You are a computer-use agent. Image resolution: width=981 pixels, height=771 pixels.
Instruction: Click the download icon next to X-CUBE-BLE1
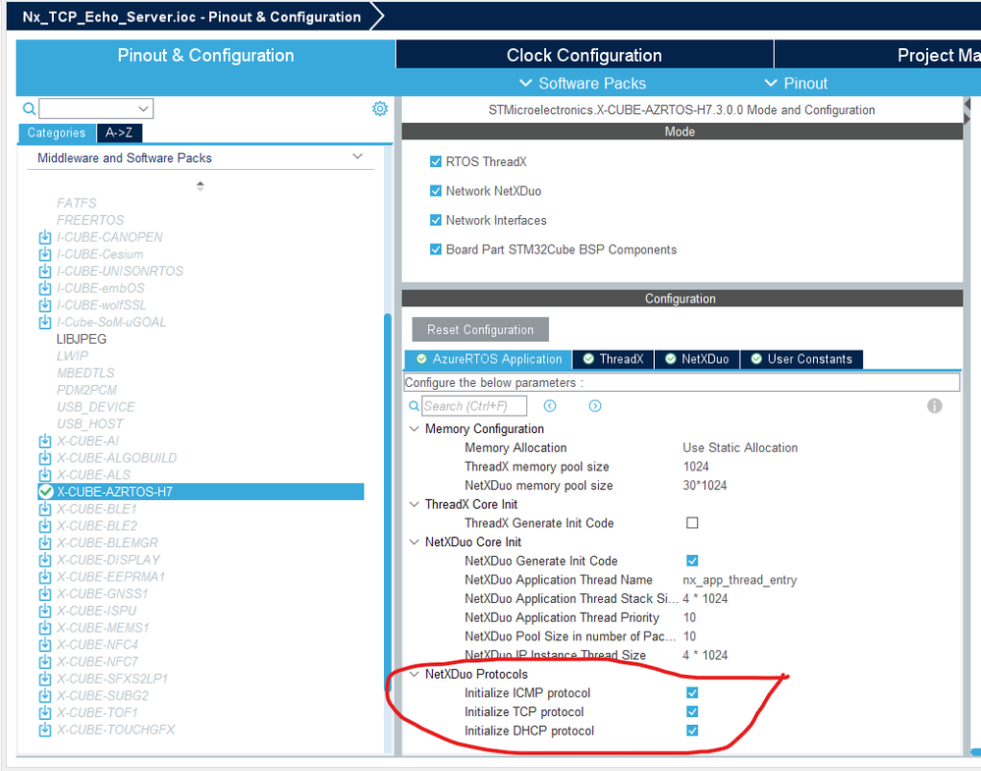45,509
